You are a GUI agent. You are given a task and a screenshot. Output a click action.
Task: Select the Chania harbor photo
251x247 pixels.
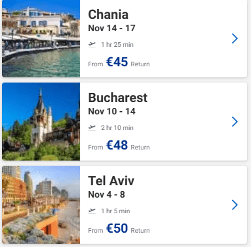pyautogui.click(x=41, y=38)
